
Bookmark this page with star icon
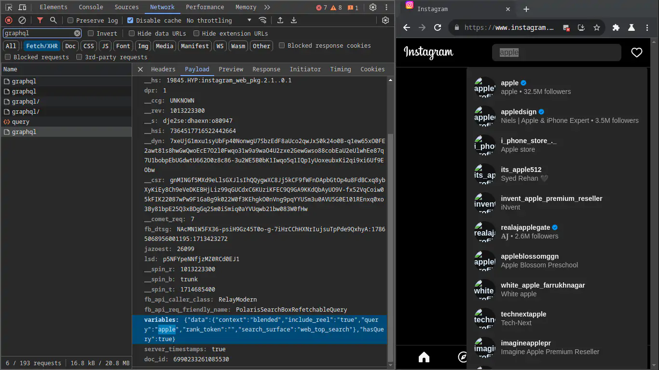click(597, 27)
